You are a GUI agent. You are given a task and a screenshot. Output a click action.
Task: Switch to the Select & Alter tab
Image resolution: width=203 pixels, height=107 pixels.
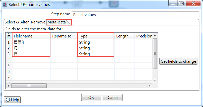17,22
